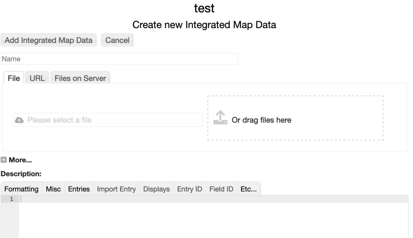Cancel creating the new map data

pos(117,40)
